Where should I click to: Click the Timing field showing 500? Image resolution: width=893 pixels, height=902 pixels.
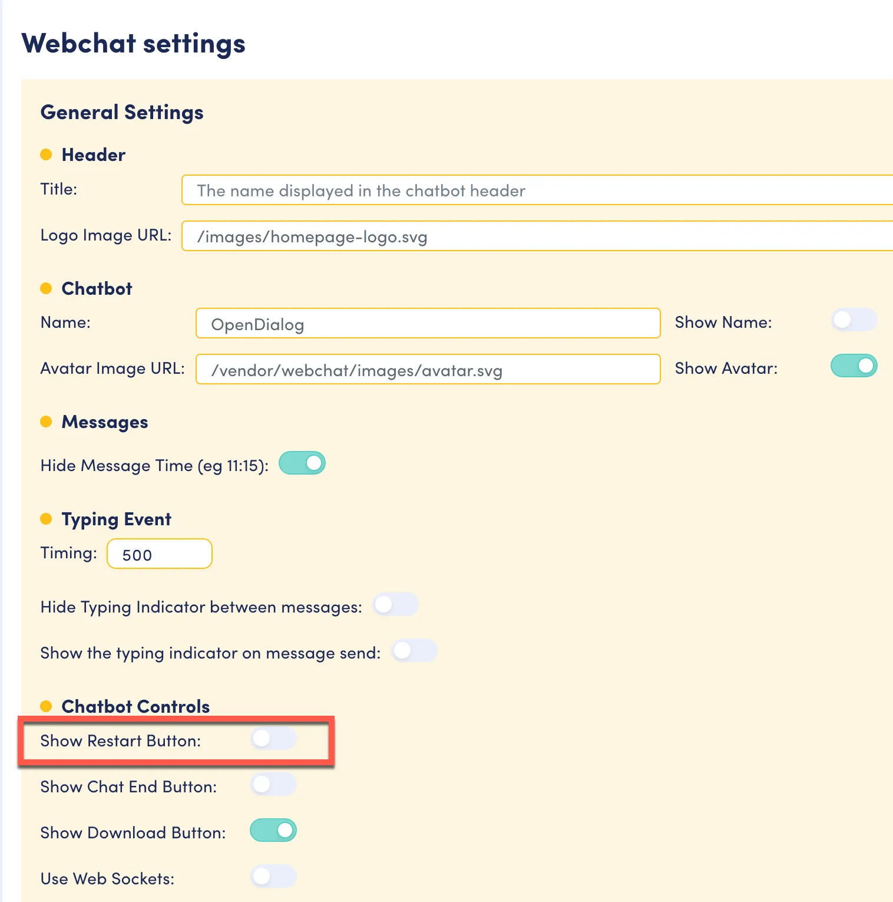click(160, 554)
